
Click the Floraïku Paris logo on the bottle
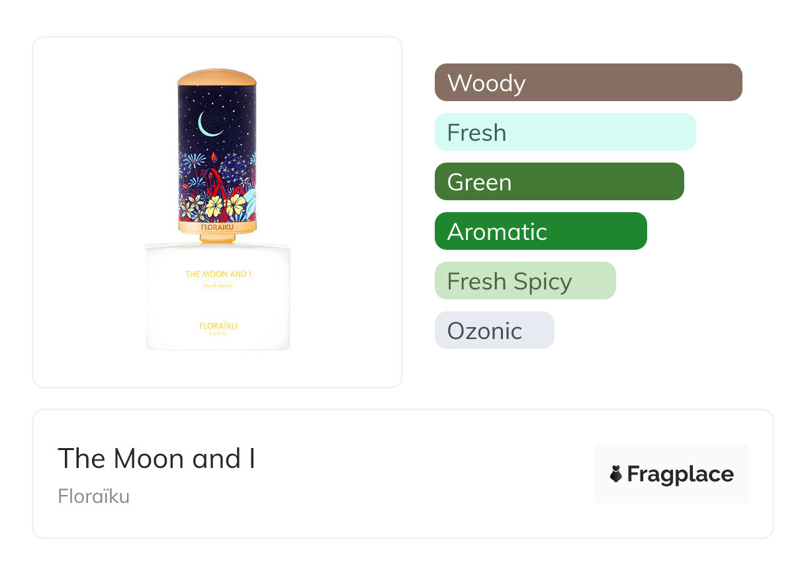click(218, 327)
